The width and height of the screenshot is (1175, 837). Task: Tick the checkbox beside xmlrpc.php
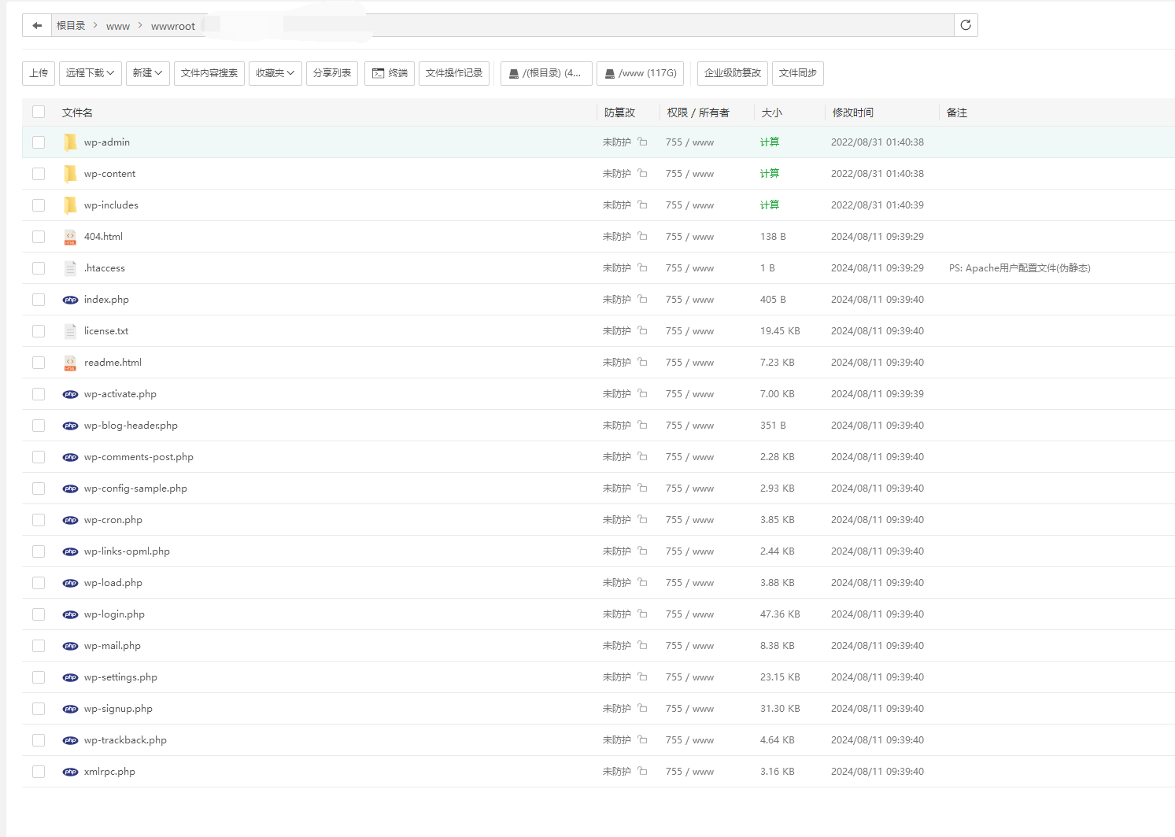(x=39, y=772)
